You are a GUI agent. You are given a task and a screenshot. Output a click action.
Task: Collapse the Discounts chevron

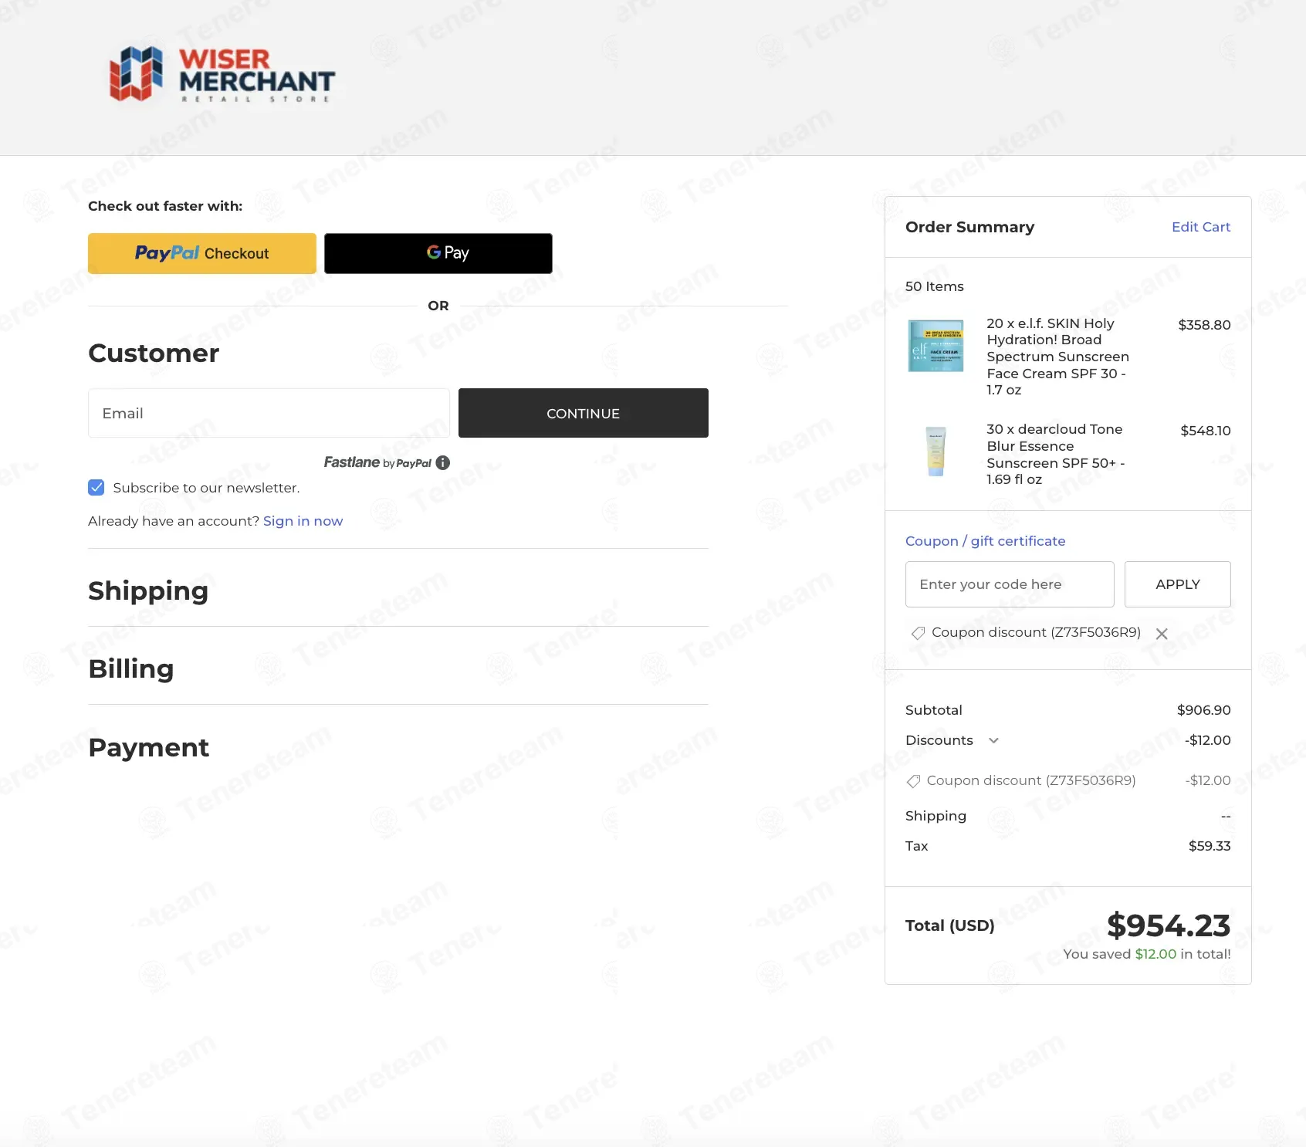pos(993,741)
